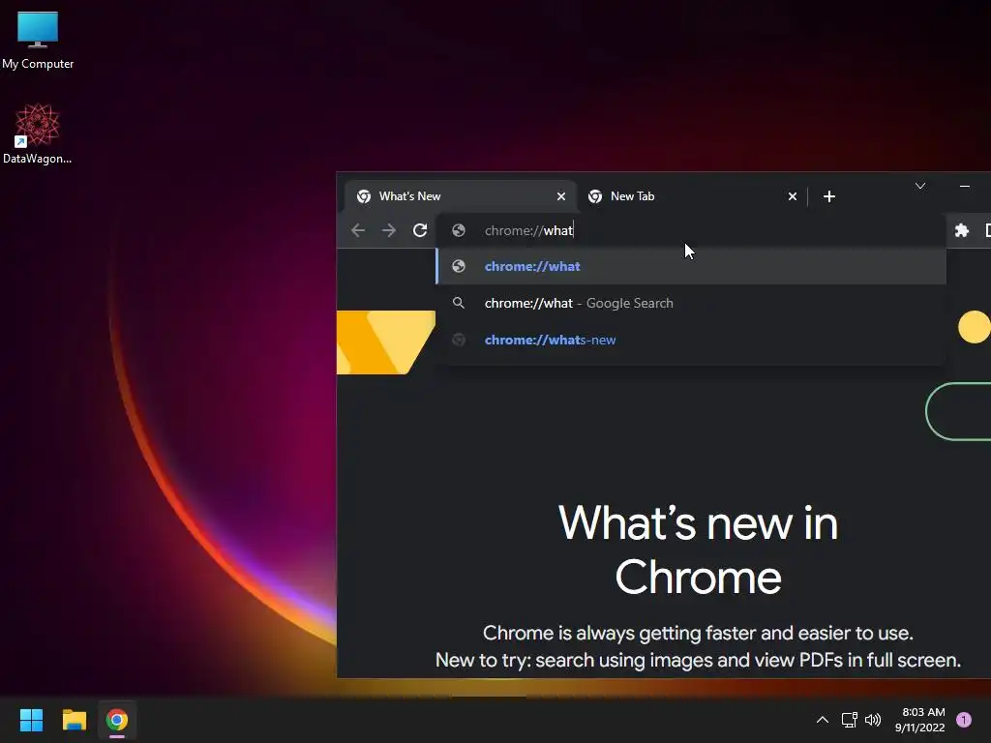
Task: Open the tab search chevron dropdown
Action: pos(920,186)
